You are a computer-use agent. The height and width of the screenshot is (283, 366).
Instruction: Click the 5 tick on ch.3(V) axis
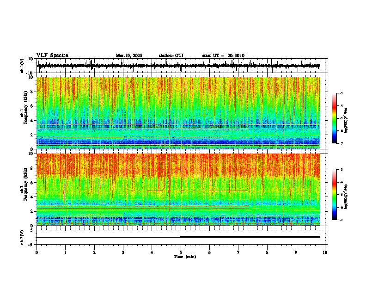[32, 230]
